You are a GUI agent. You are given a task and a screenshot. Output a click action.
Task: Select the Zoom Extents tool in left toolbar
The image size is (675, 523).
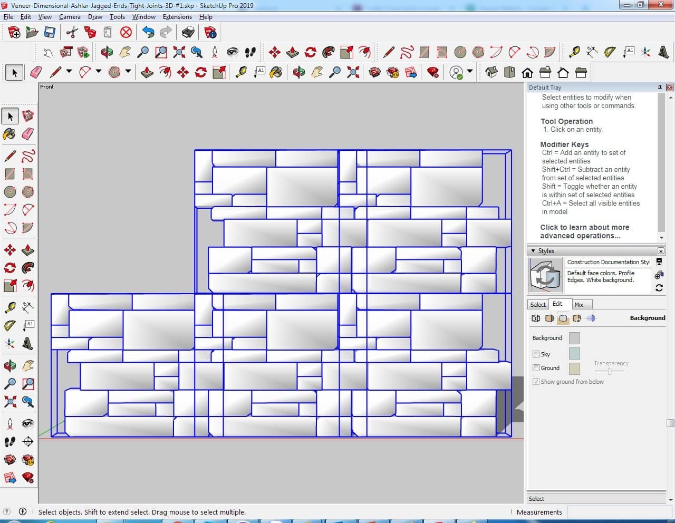pyautogui.click(x=9, y=402)
